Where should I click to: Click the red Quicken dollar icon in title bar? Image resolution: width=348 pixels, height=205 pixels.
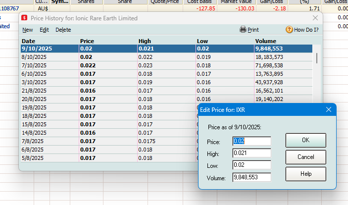pos(24,18)
